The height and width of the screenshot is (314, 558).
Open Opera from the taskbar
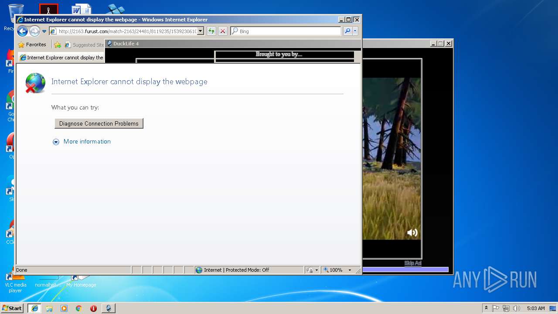[93, 308]
